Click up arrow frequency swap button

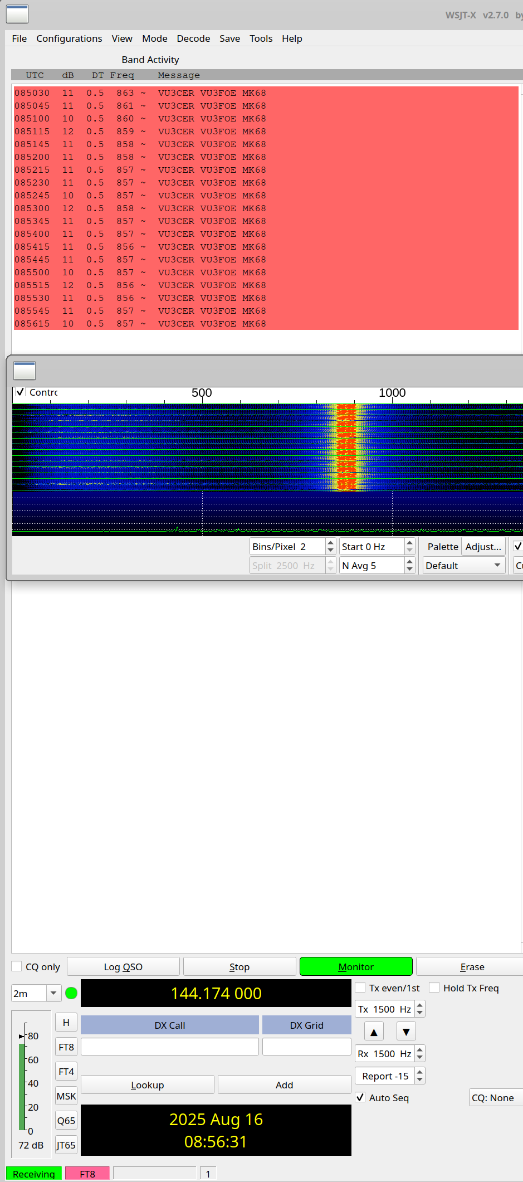pos(374,1032)
